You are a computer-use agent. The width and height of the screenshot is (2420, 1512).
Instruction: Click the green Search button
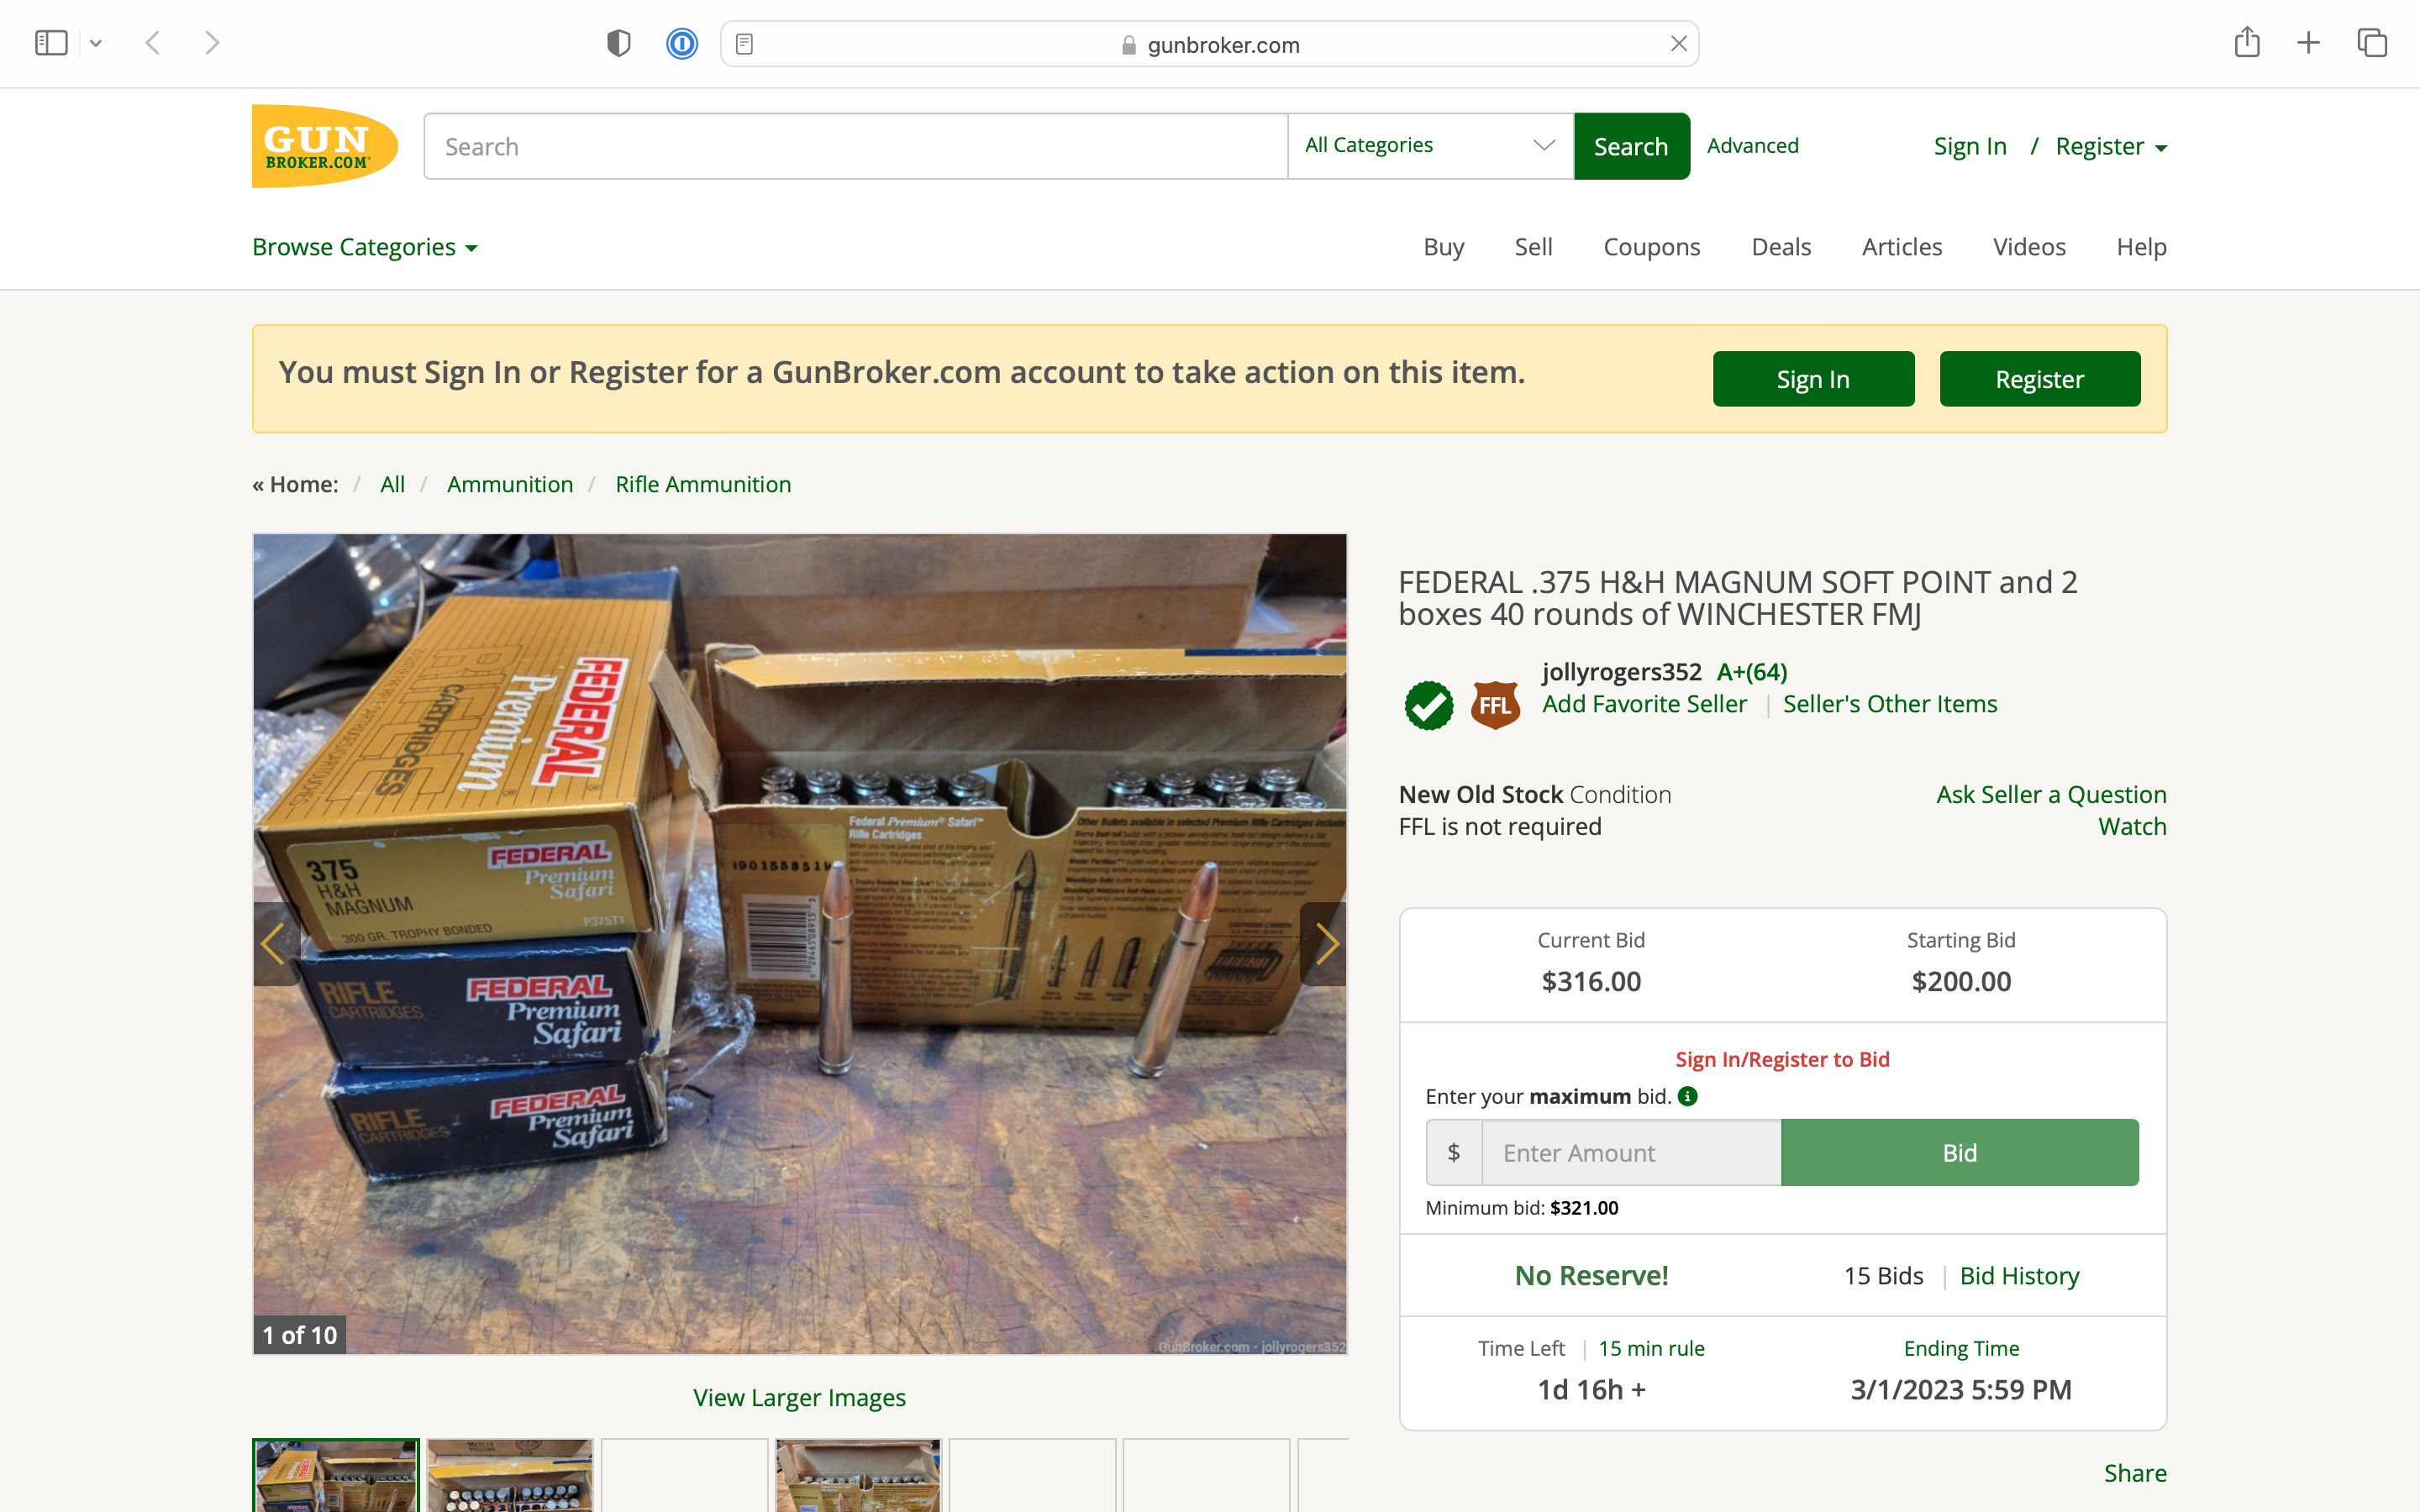click(x=1631, y=146)
